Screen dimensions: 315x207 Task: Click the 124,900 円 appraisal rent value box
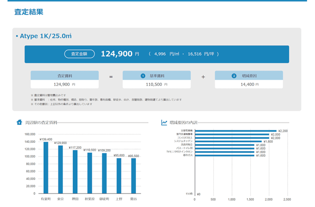click(x=64, y=84)
